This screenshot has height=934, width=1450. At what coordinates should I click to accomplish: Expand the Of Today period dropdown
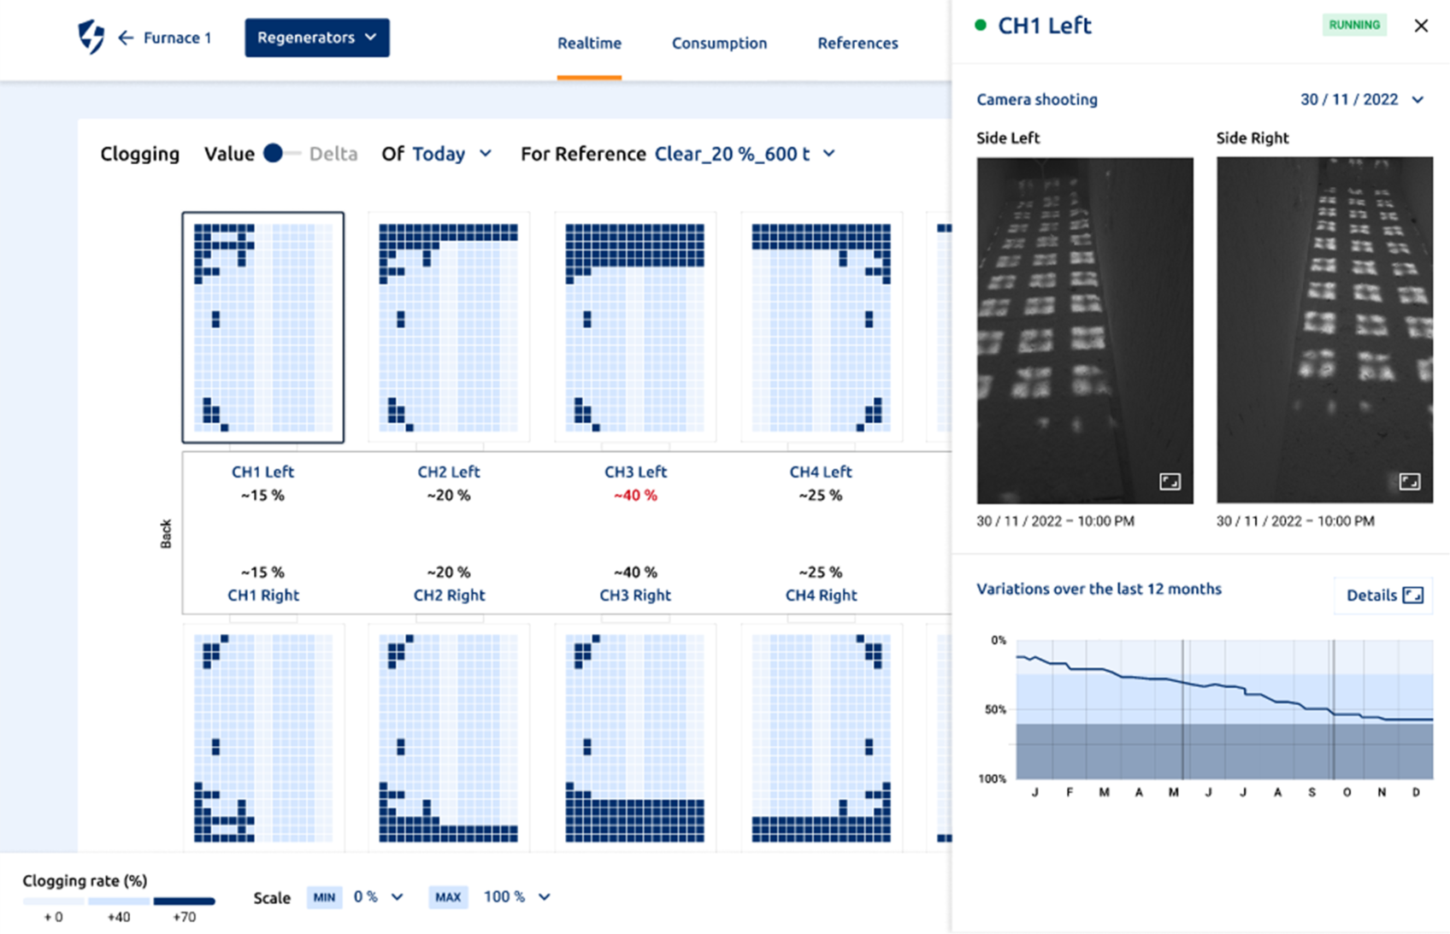click(451, 154)
